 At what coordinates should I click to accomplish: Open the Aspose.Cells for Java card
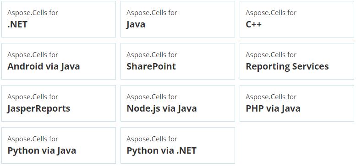178,19
